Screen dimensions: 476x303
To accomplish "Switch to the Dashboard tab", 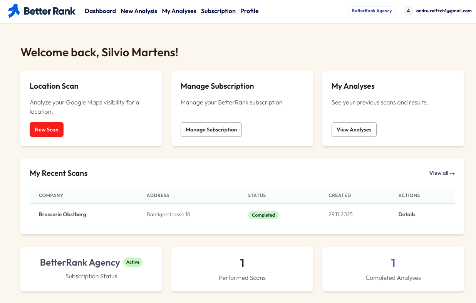I will tap(100, 11).
